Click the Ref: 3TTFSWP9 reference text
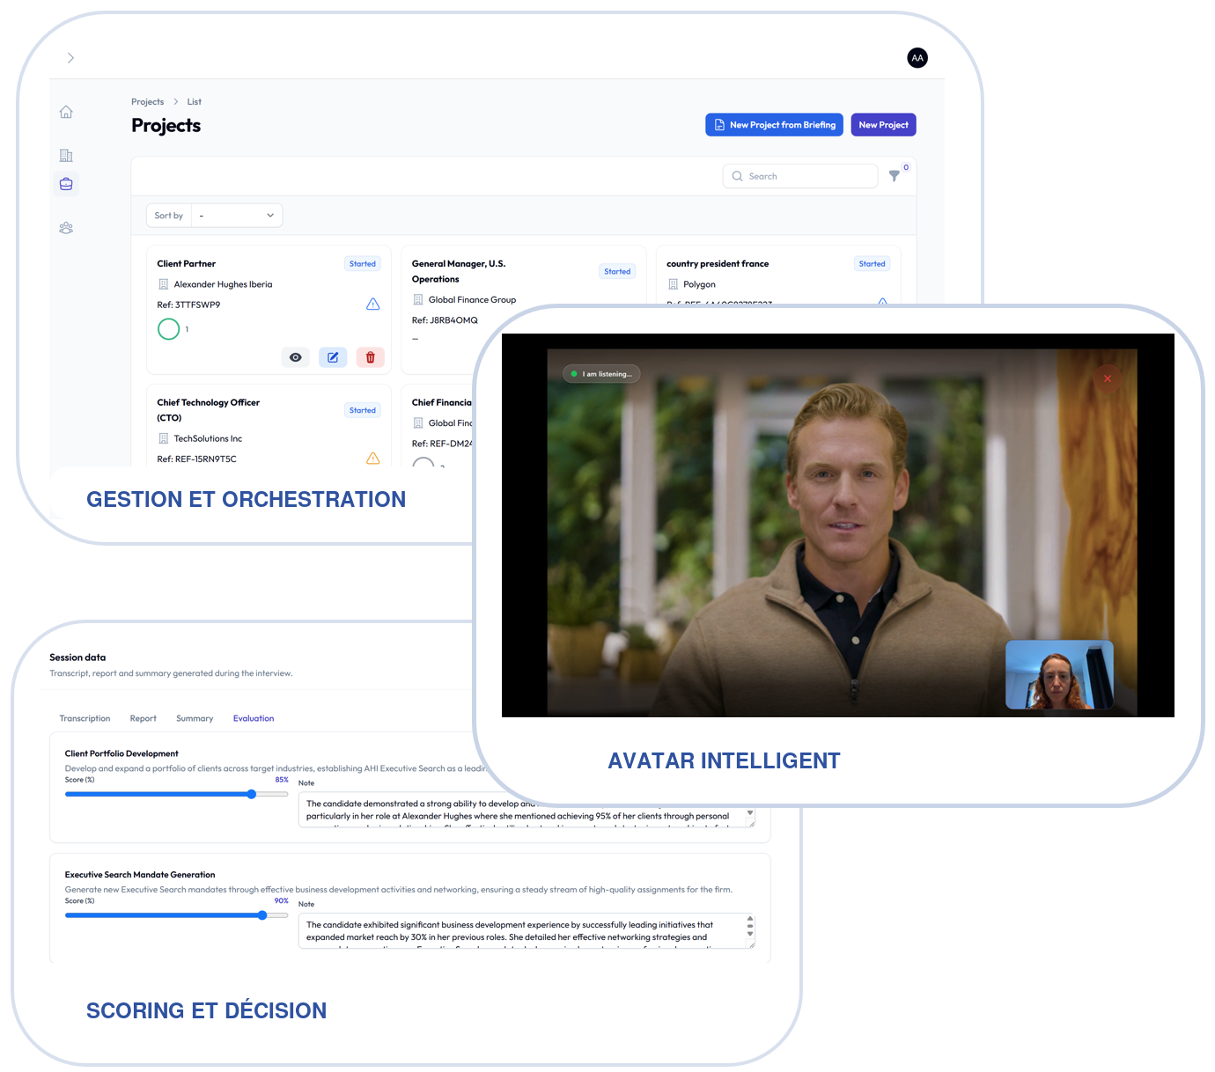This screenshot has width=1215, height=1072. coord(188,305)
